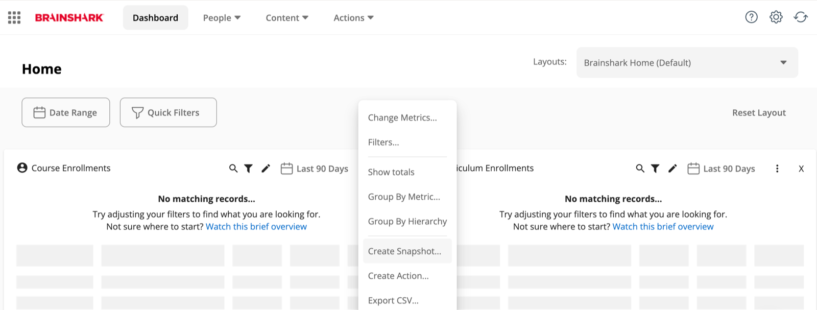This screenshot has width=817, height=310.
Task: Edit Course Enrollments widget with pencil icon
Action: click(x=266, y=168)
